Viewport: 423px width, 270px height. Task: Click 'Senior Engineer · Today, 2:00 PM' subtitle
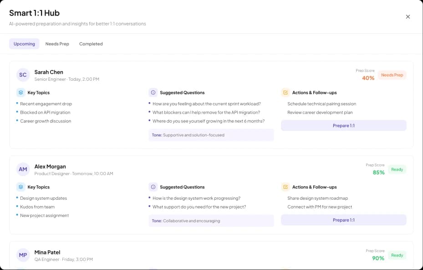point(66,79)
